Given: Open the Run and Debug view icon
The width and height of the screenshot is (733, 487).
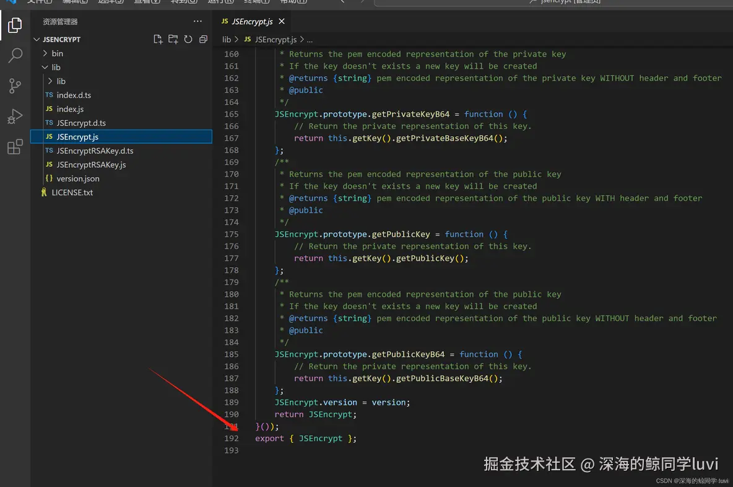Looking at the screenshot, I should point(15,116).
